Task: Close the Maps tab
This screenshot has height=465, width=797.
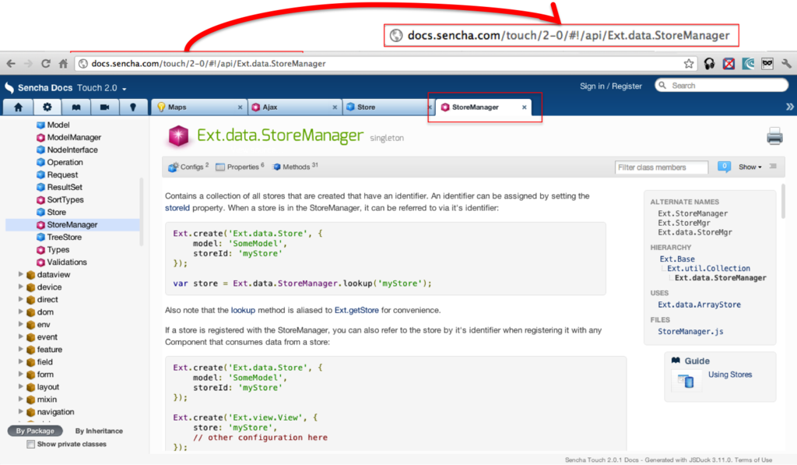Action: pyautogui.click(x=240, y=107)
